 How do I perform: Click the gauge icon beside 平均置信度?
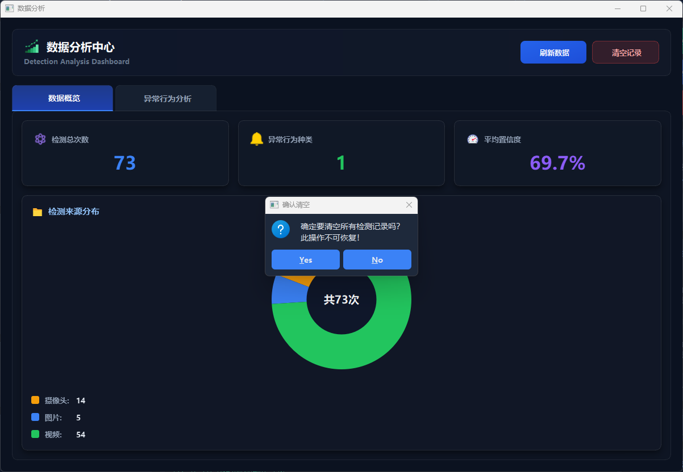(x=473, y=139)
